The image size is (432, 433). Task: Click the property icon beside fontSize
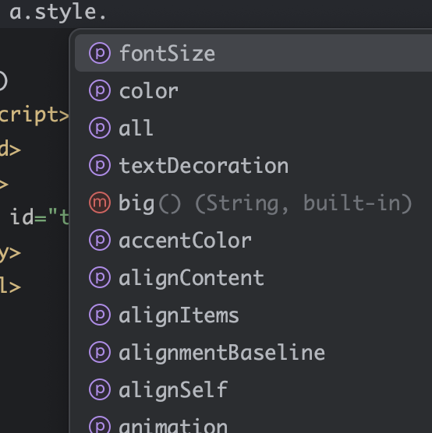(x=100, y=53)
